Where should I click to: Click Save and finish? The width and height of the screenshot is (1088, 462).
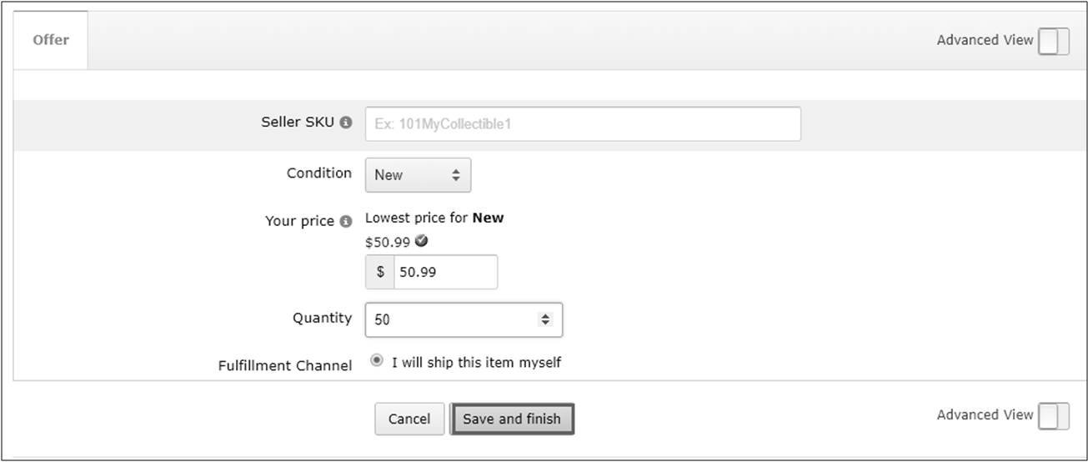tap(512, 419)
